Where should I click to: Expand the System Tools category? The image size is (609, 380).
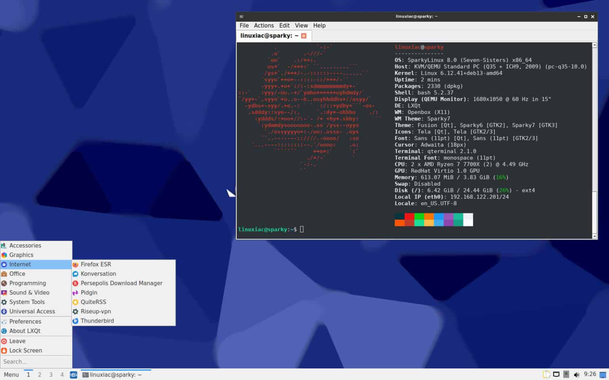click(x=27, y=302)
